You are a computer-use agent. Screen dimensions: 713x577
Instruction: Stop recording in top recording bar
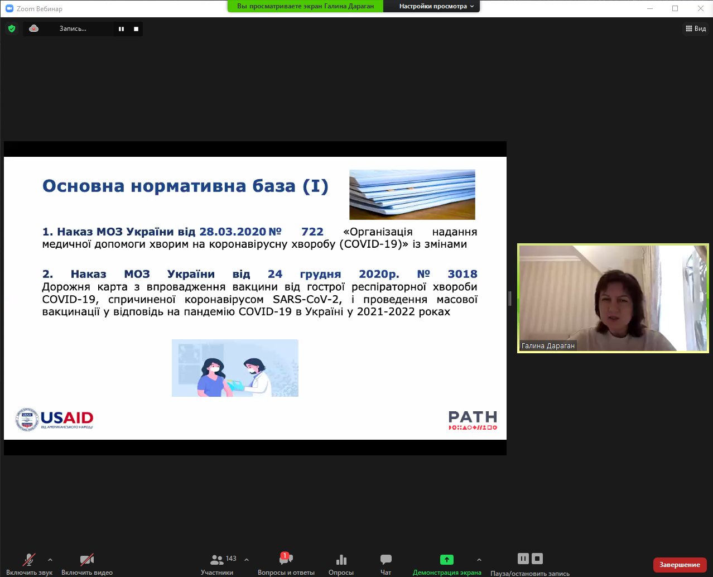[136, 29]
